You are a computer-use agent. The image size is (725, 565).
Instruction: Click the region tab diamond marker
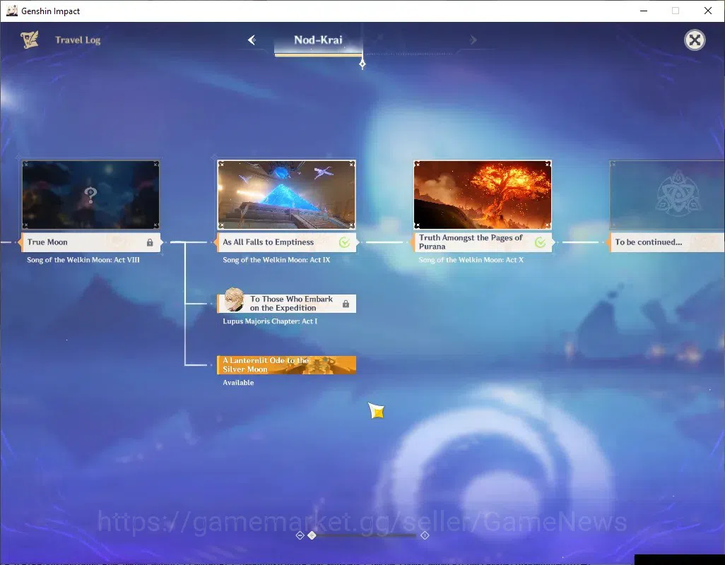click(362, 64)
